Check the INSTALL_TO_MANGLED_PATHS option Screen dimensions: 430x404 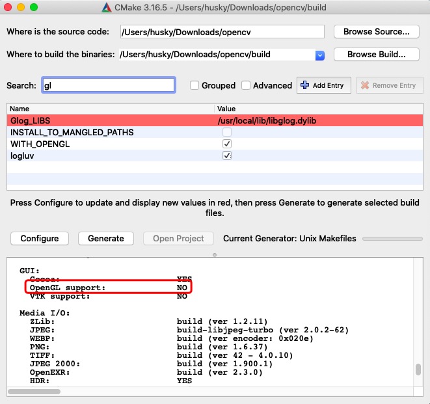click(x=227, y=132)
